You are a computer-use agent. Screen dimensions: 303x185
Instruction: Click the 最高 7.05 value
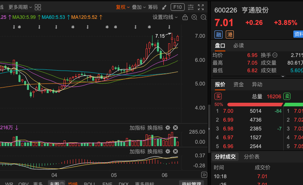[x=252, y=63]
